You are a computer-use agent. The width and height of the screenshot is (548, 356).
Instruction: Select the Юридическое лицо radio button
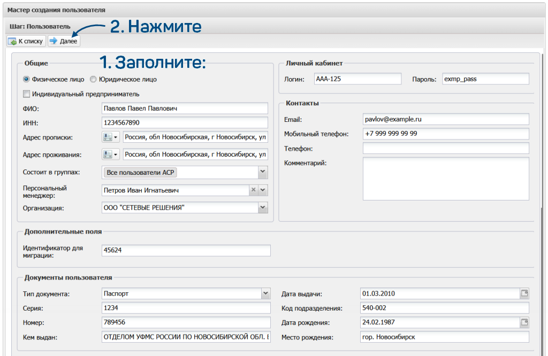point(93,79)
